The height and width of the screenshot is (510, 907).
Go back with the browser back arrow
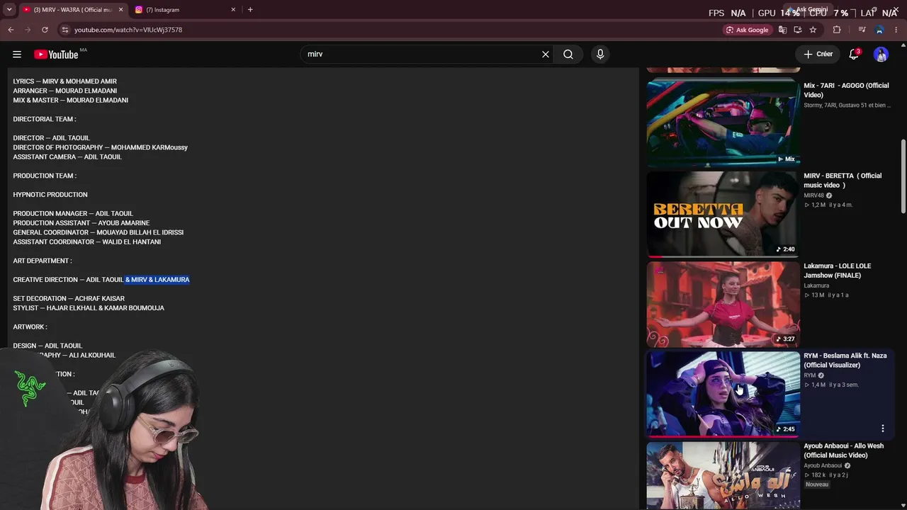(x=11, y=30)
